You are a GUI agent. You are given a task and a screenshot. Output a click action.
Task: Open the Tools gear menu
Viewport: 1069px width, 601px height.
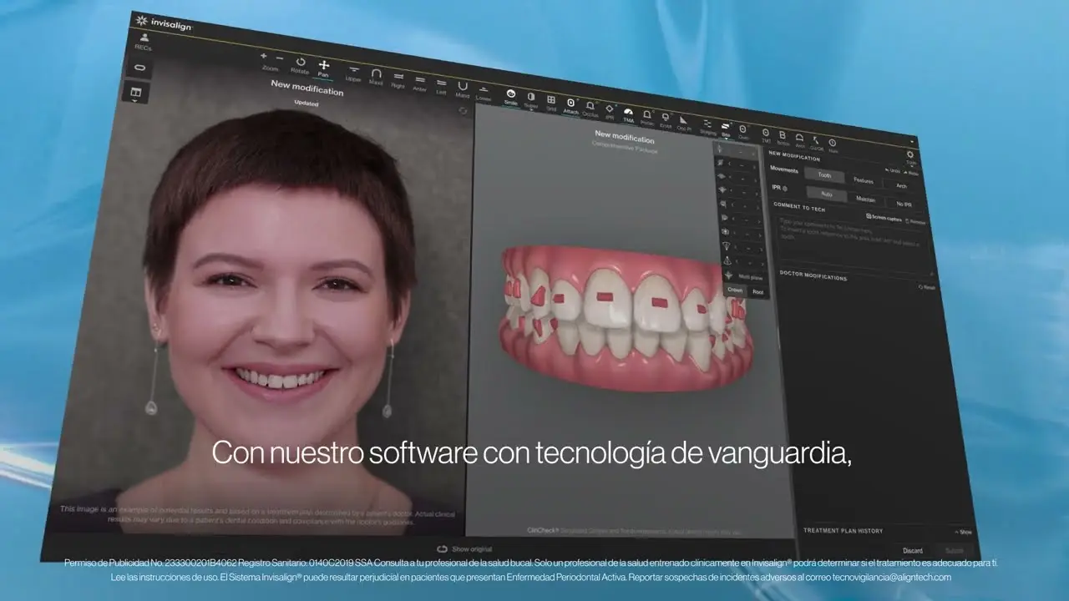tap(910, 157)
